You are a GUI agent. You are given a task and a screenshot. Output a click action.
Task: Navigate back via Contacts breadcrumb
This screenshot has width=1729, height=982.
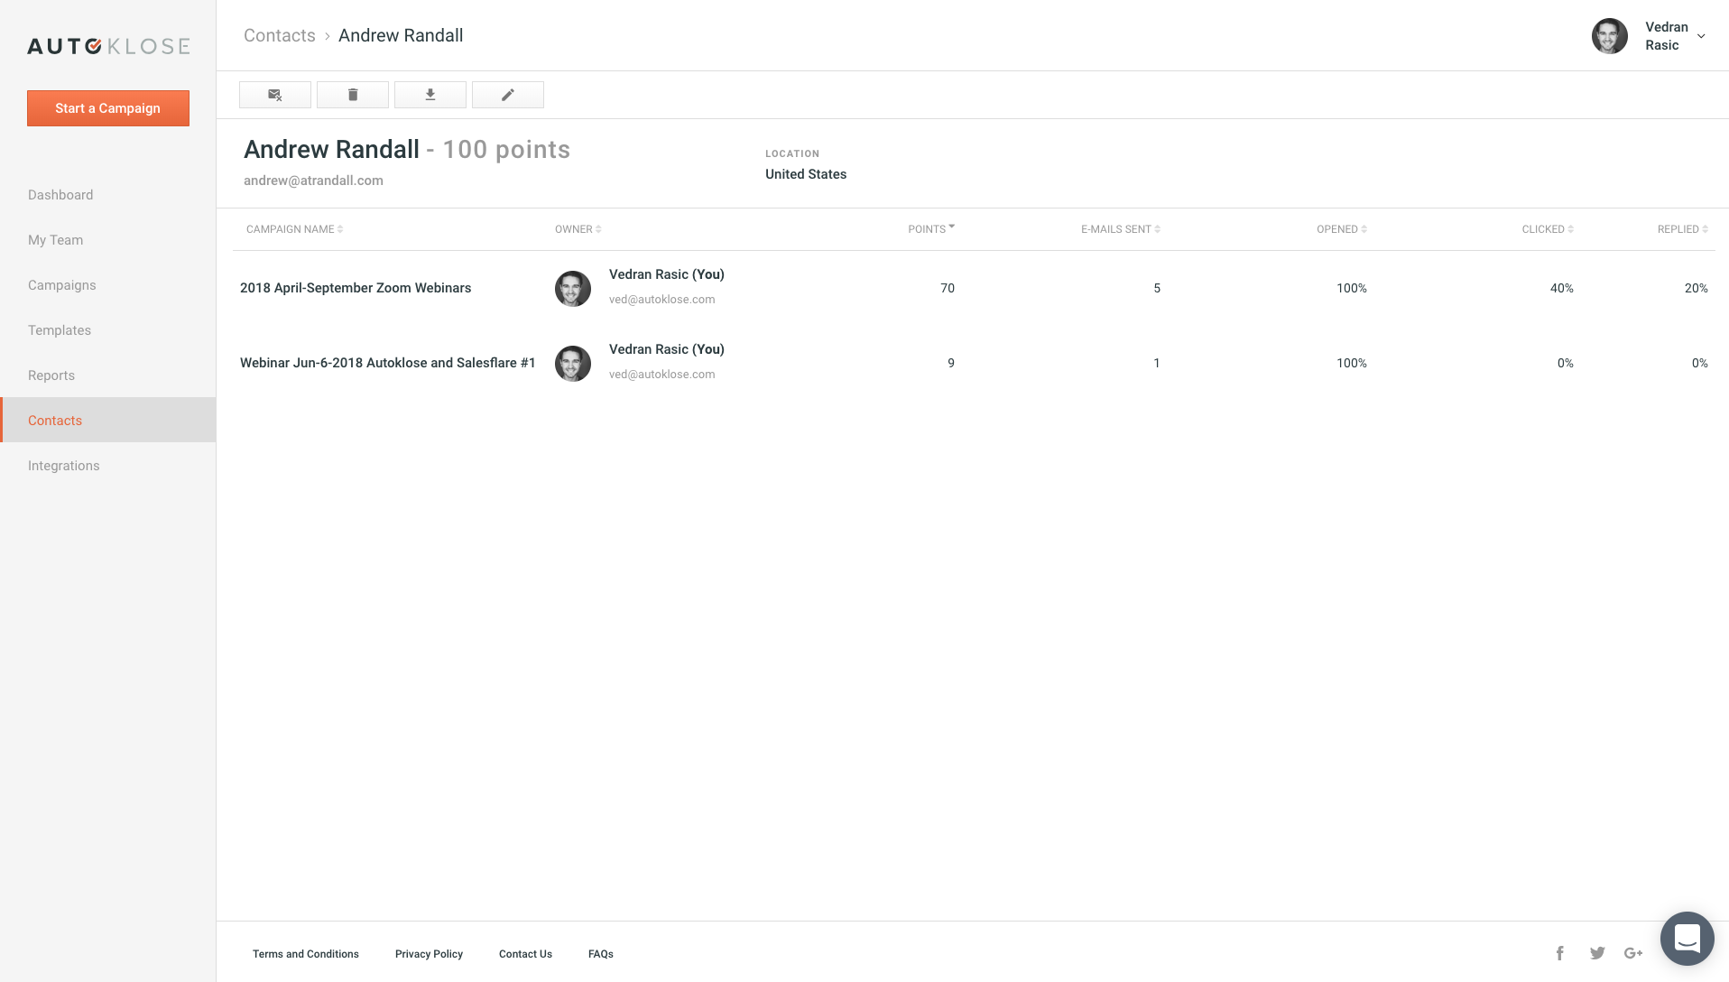[x=279, y=35]
